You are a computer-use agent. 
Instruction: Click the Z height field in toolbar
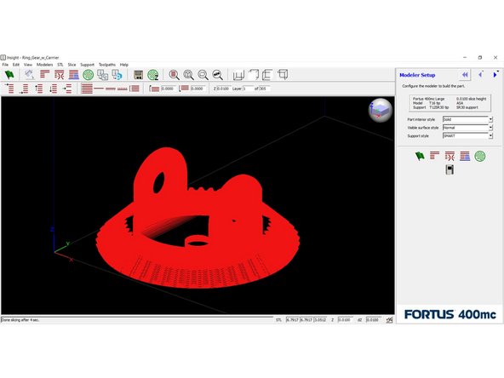point(223,89)
